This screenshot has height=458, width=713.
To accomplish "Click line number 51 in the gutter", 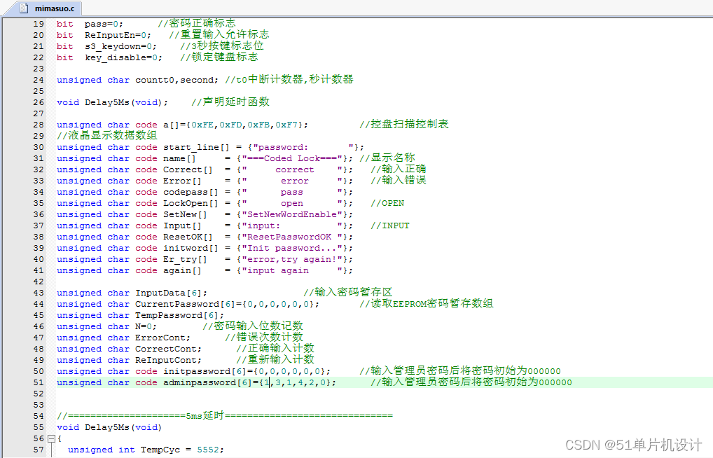I will coord(39,382).
